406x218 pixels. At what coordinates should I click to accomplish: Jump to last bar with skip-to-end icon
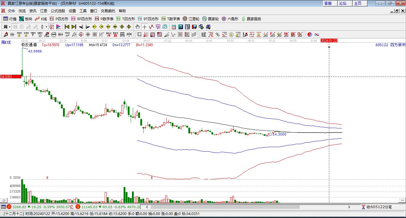(x=74, y=27)
